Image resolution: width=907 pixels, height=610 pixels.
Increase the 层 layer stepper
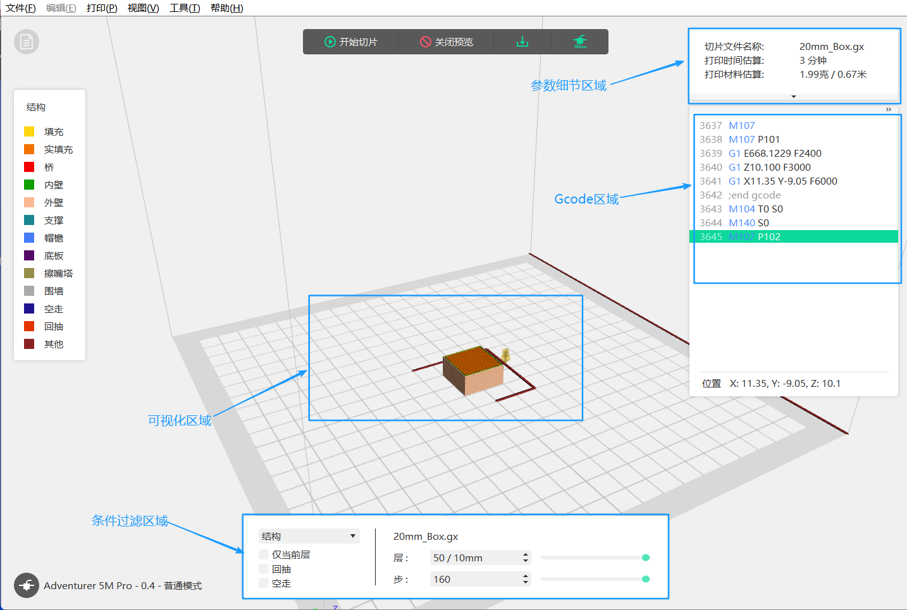(x=526, y=554)
